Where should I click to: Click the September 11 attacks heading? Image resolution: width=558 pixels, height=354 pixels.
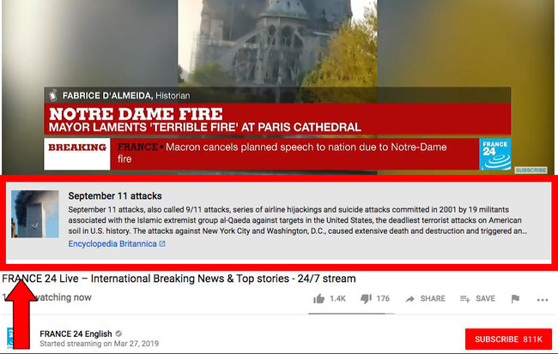click(115, 195)
